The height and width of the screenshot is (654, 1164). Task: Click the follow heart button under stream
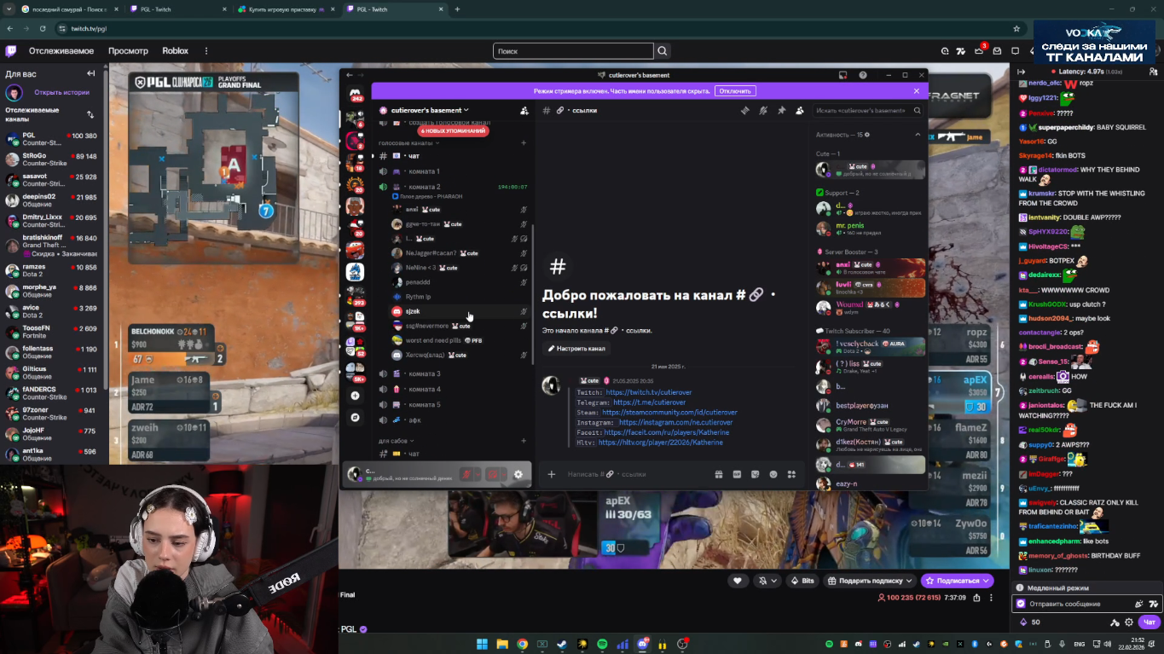coord(738,581)
